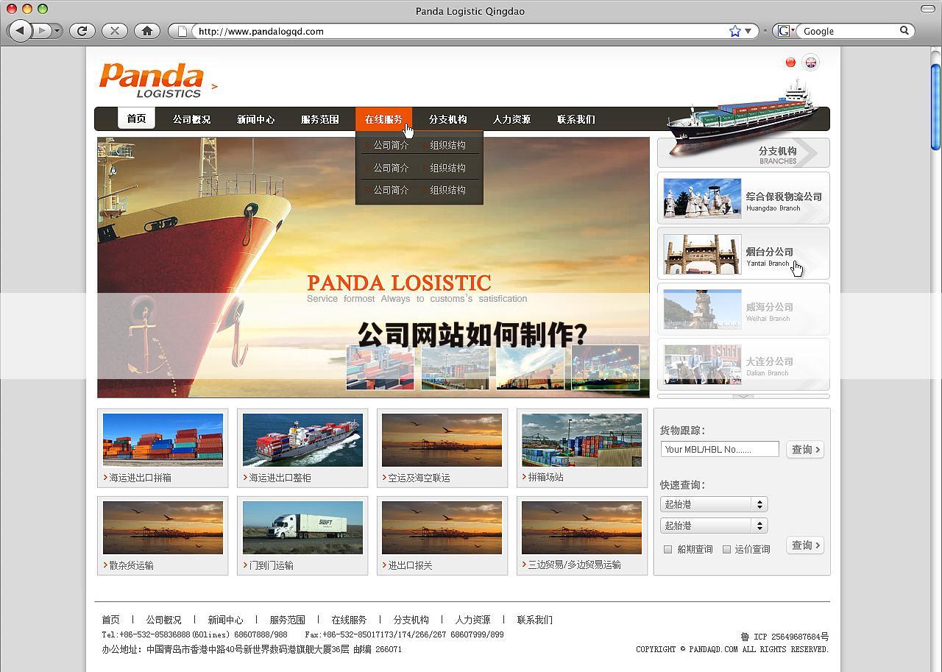Select the fourth banner slide thumbnail
The width and height of the screenshot is (942, 672).
(x=605, y=367)
